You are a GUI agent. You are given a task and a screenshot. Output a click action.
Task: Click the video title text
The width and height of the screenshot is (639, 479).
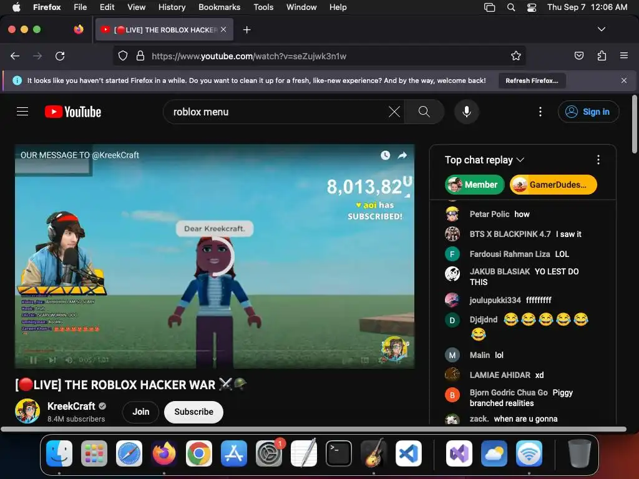click(x=131, y=384)
